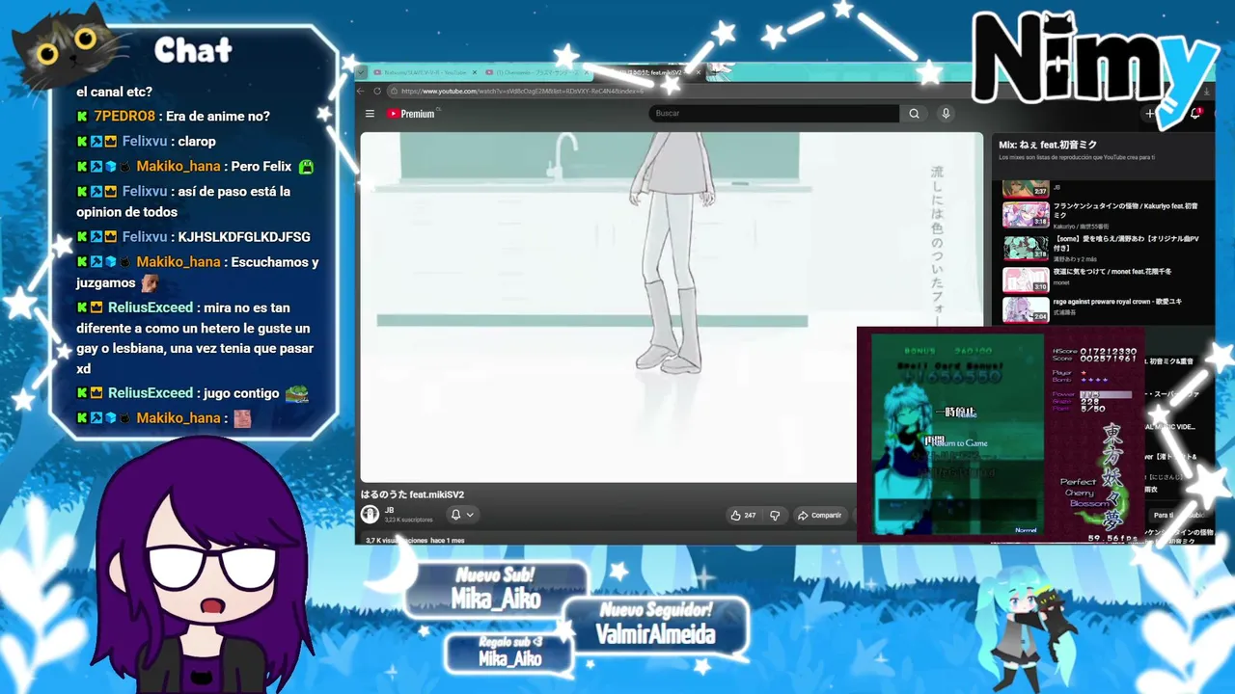
Task: Open JB channel avatar below video
Action: coord(370,515)
